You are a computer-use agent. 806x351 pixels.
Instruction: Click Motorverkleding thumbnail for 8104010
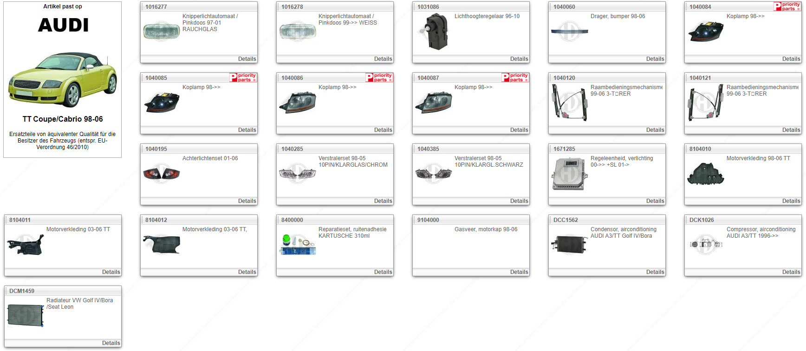pyautogui.click(x=705, y=174)
